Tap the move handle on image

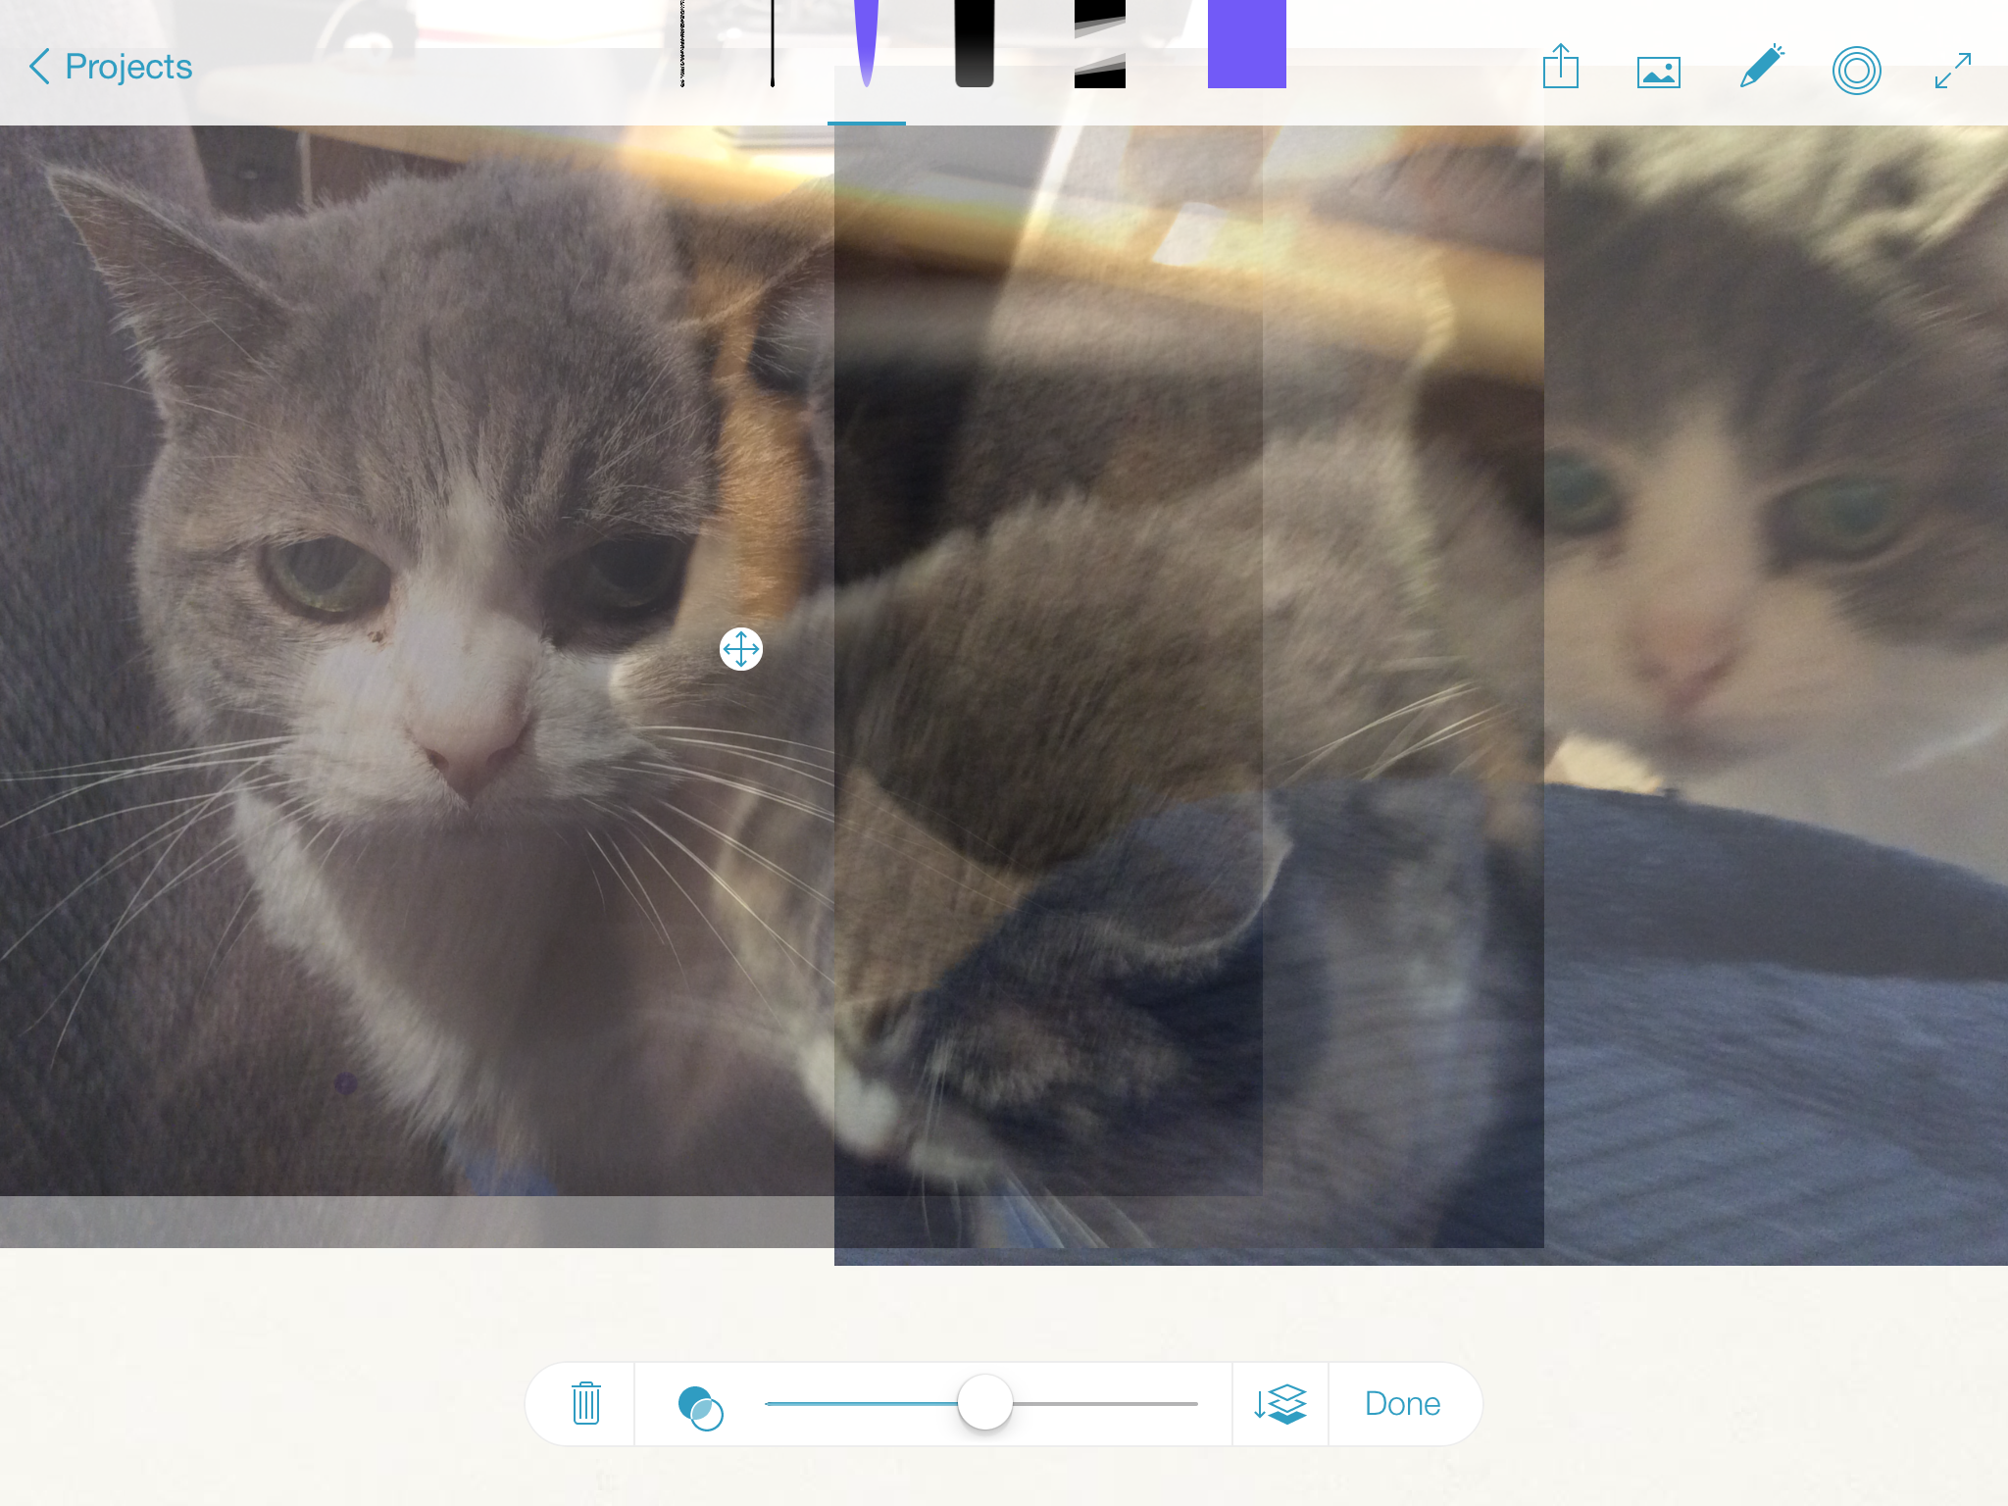741,649
